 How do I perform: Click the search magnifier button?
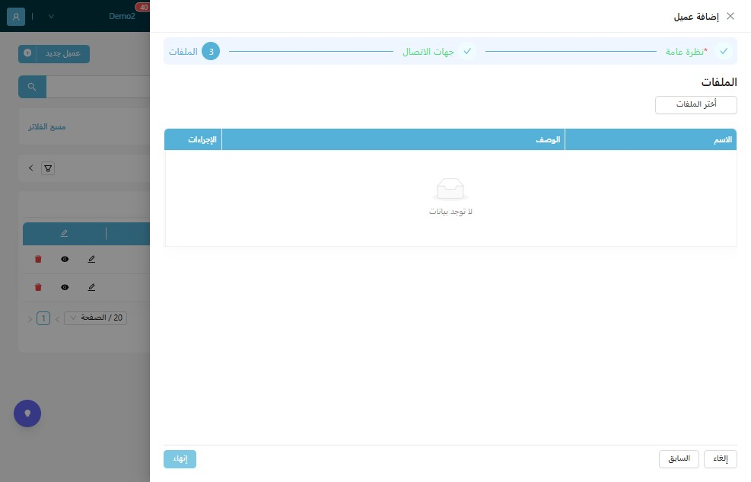point(32,87)
